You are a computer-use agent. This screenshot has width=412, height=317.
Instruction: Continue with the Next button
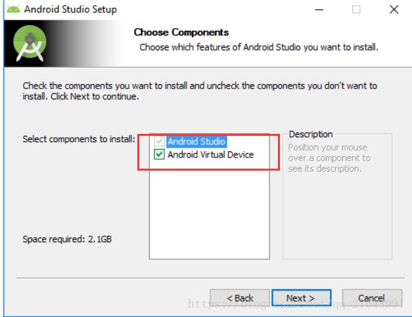click(302, 298)
